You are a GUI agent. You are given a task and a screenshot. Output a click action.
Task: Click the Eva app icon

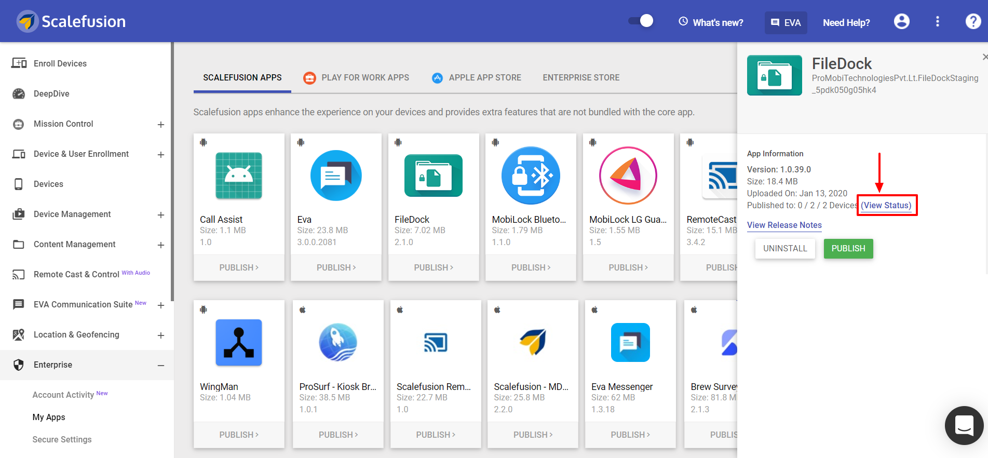[x=336, y=176]
